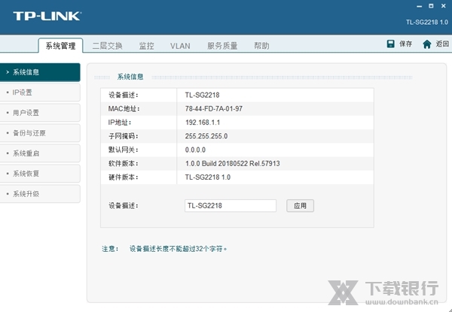The image size is (452, 312).
Task: Click the TP-LINK logo
Action: coord(47,16)
